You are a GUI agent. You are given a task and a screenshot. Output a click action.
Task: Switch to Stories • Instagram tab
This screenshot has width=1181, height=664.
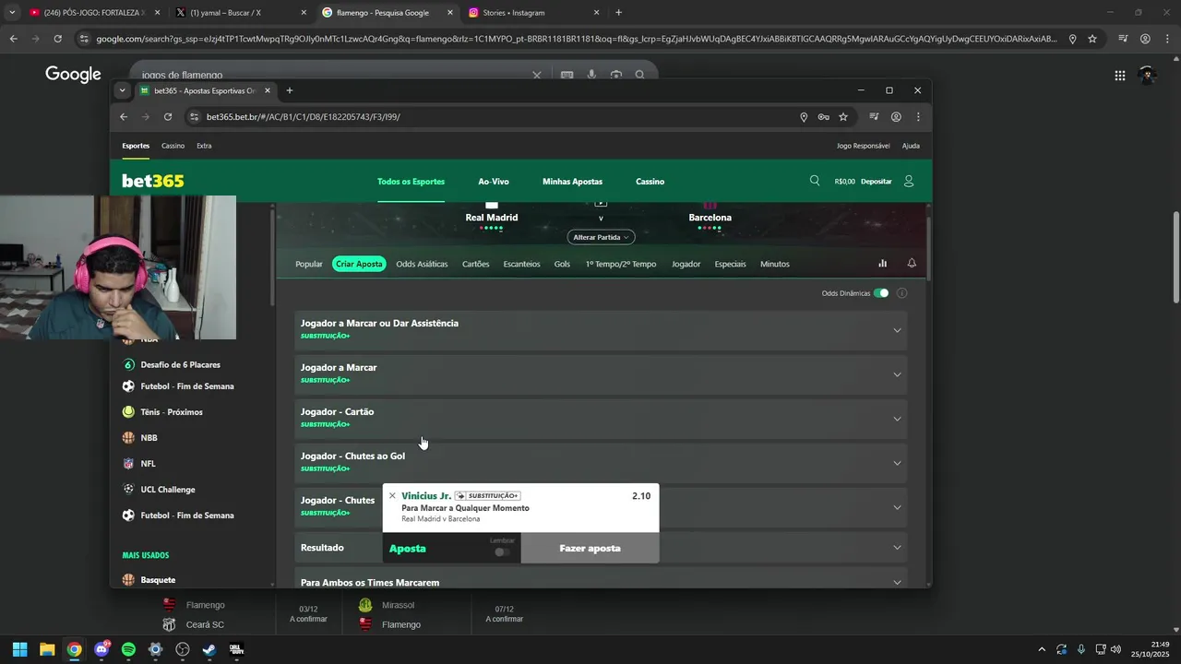[535, 13]
